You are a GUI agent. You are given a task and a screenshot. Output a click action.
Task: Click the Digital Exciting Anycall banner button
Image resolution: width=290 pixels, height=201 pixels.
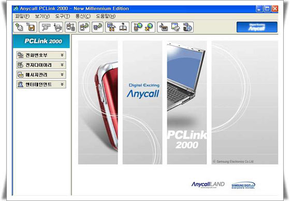257,27
